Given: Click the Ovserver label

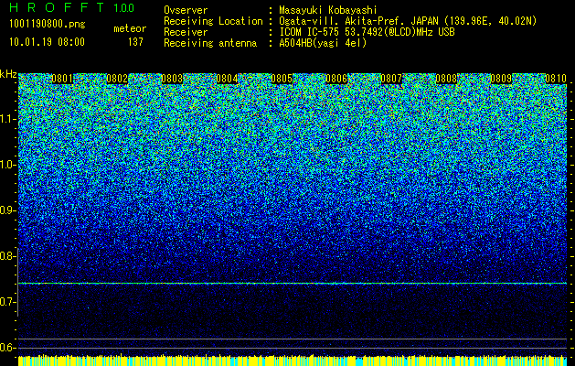Looking at the screenshot, I should [x=186, y=10].
